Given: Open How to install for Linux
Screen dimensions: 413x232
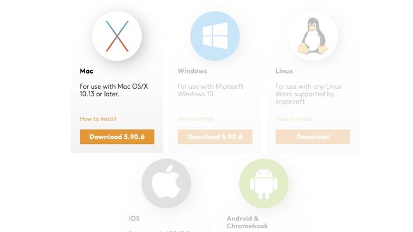Looking at the screenshot, I should point(294,119).
